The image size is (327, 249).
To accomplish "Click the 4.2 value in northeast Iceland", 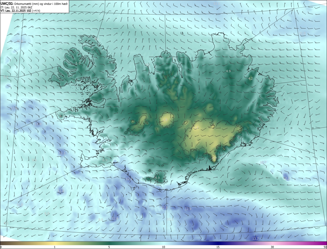I will click(x=251, y=79).
